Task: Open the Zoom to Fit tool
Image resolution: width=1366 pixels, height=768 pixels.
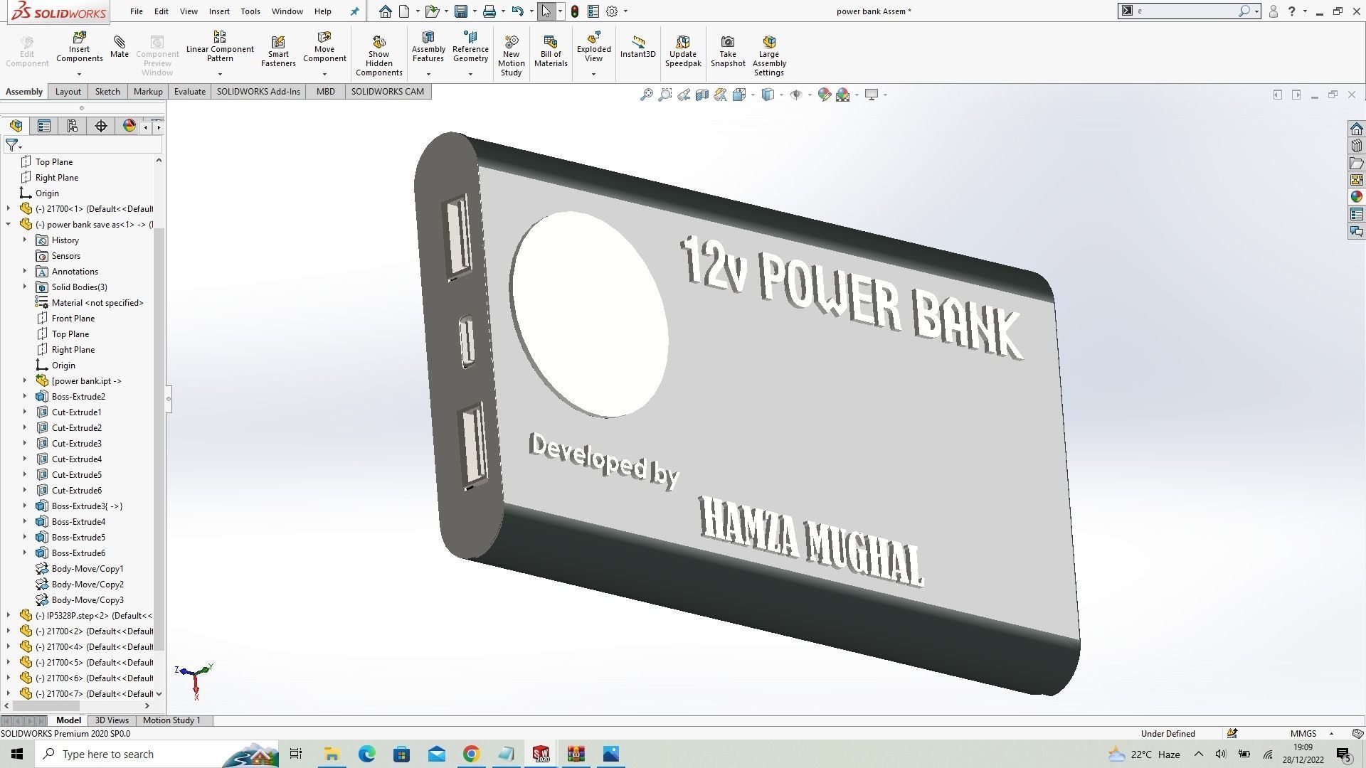Action: (646, 94)
